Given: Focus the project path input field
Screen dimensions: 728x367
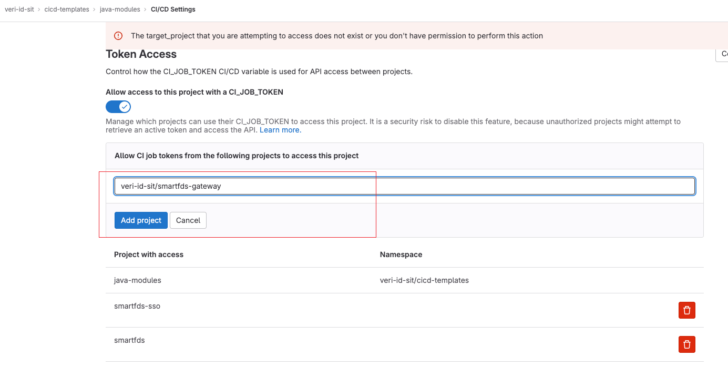Looking at the screenshot, I should (x=404, y=186).
